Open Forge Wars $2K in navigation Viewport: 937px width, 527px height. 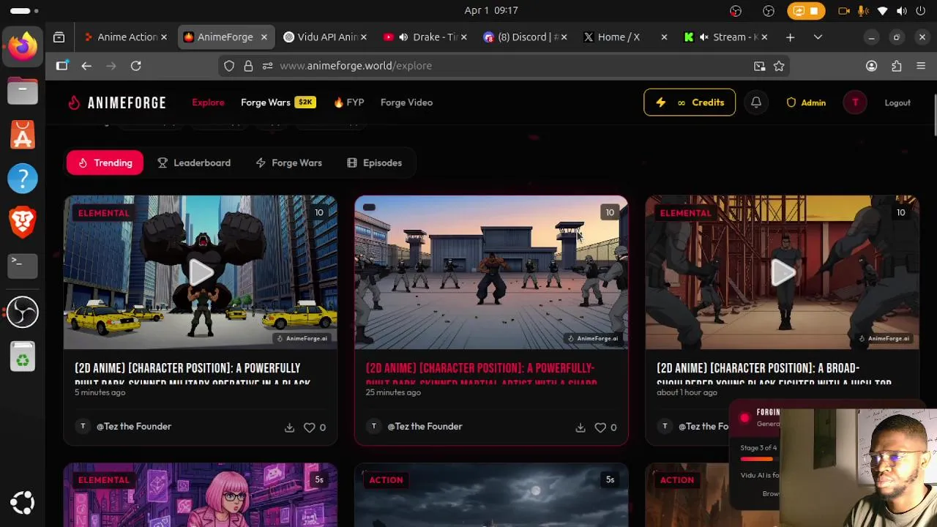click(277, 102)
